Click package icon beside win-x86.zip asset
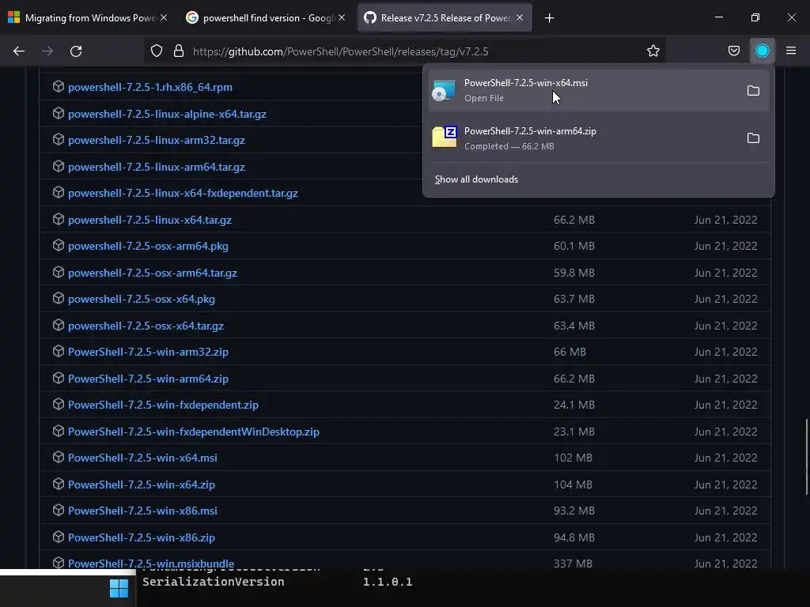The width and height of the screenshot is (810, 607). pos(59,537)
